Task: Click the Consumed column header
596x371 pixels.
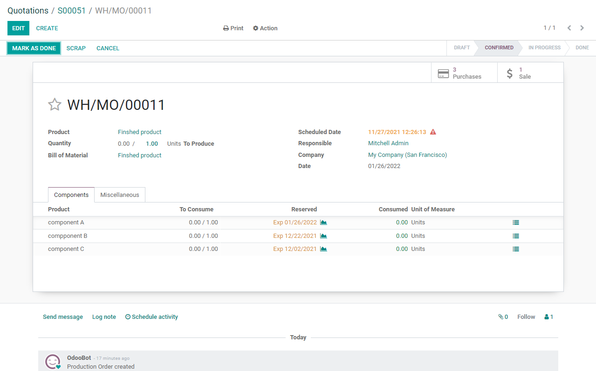Action: click(393, 209)
